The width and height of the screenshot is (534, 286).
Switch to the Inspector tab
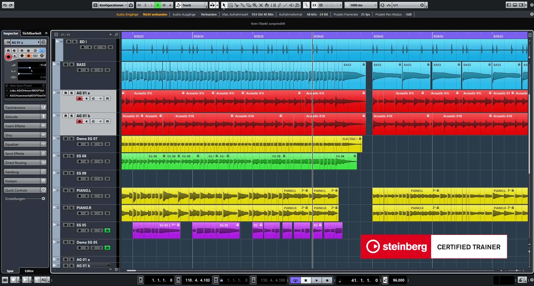click(11, 33)
